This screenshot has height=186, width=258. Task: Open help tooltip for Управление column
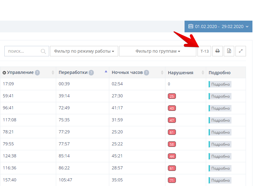coord(37,73)
